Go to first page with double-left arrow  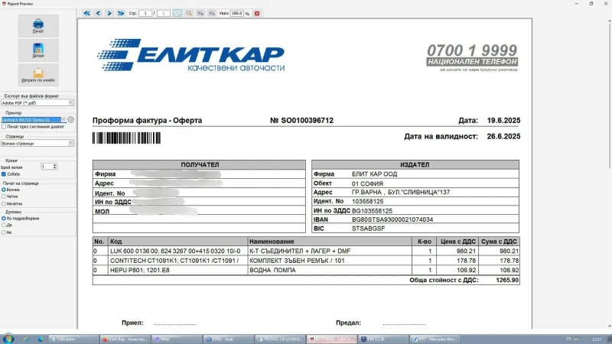coord(86,13)
